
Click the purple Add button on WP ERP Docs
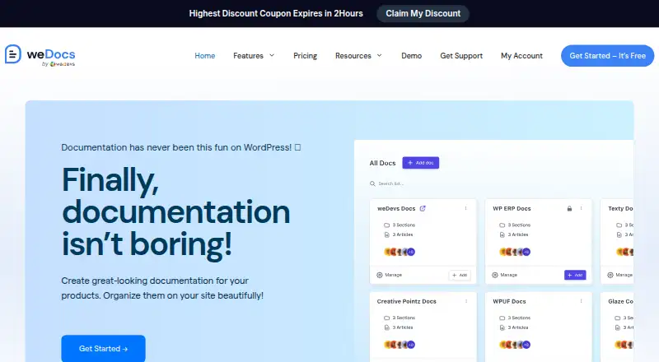coord(575,275)
